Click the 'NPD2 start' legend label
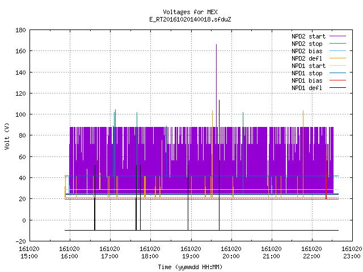The width and height of the screenshot is (363, 272). pos(309,36)
